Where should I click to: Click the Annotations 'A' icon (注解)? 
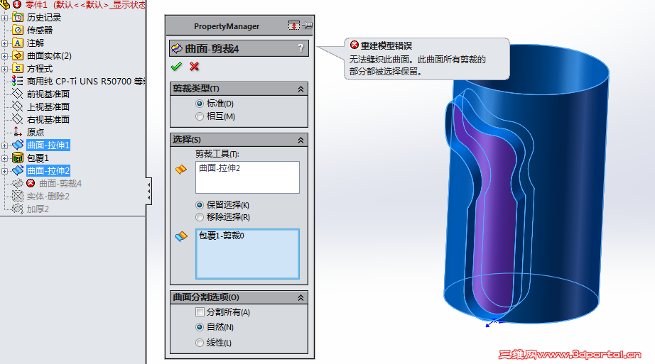18,43
